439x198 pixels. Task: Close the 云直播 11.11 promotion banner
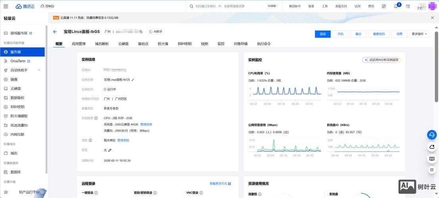pyautogui.click(x=432, y=17)
